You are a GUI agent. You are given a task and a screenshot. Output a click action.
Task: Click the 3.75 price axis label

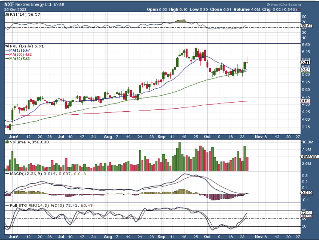tap(306, 127)
